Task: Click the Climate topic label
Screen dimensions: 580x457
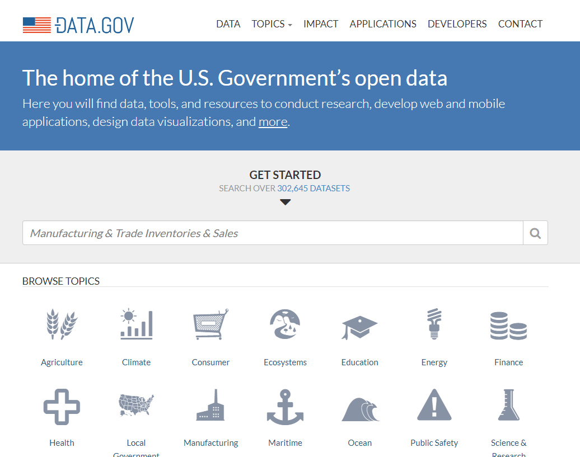Action: pyautogui.click(x=137, y=362)
